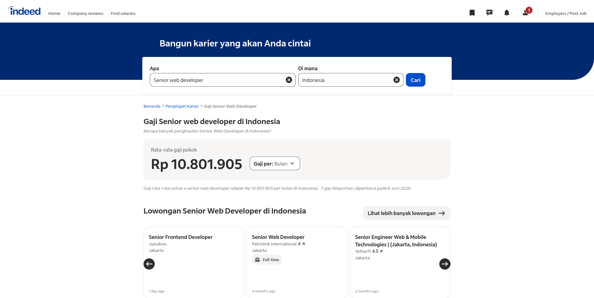Click the Indeed logo
The image size is (594, 298).
click(24, 11)
